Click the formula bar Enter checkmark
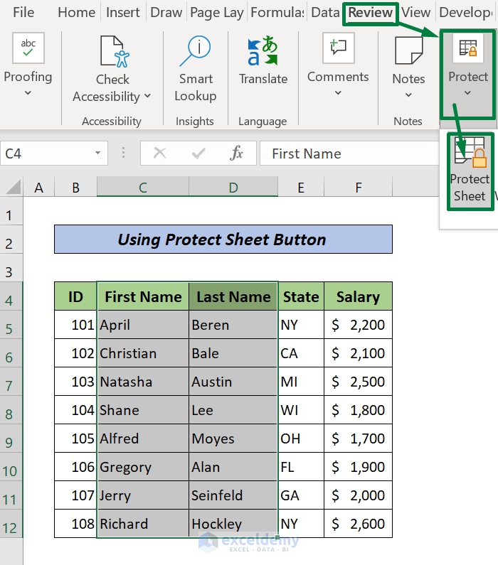 198,153
